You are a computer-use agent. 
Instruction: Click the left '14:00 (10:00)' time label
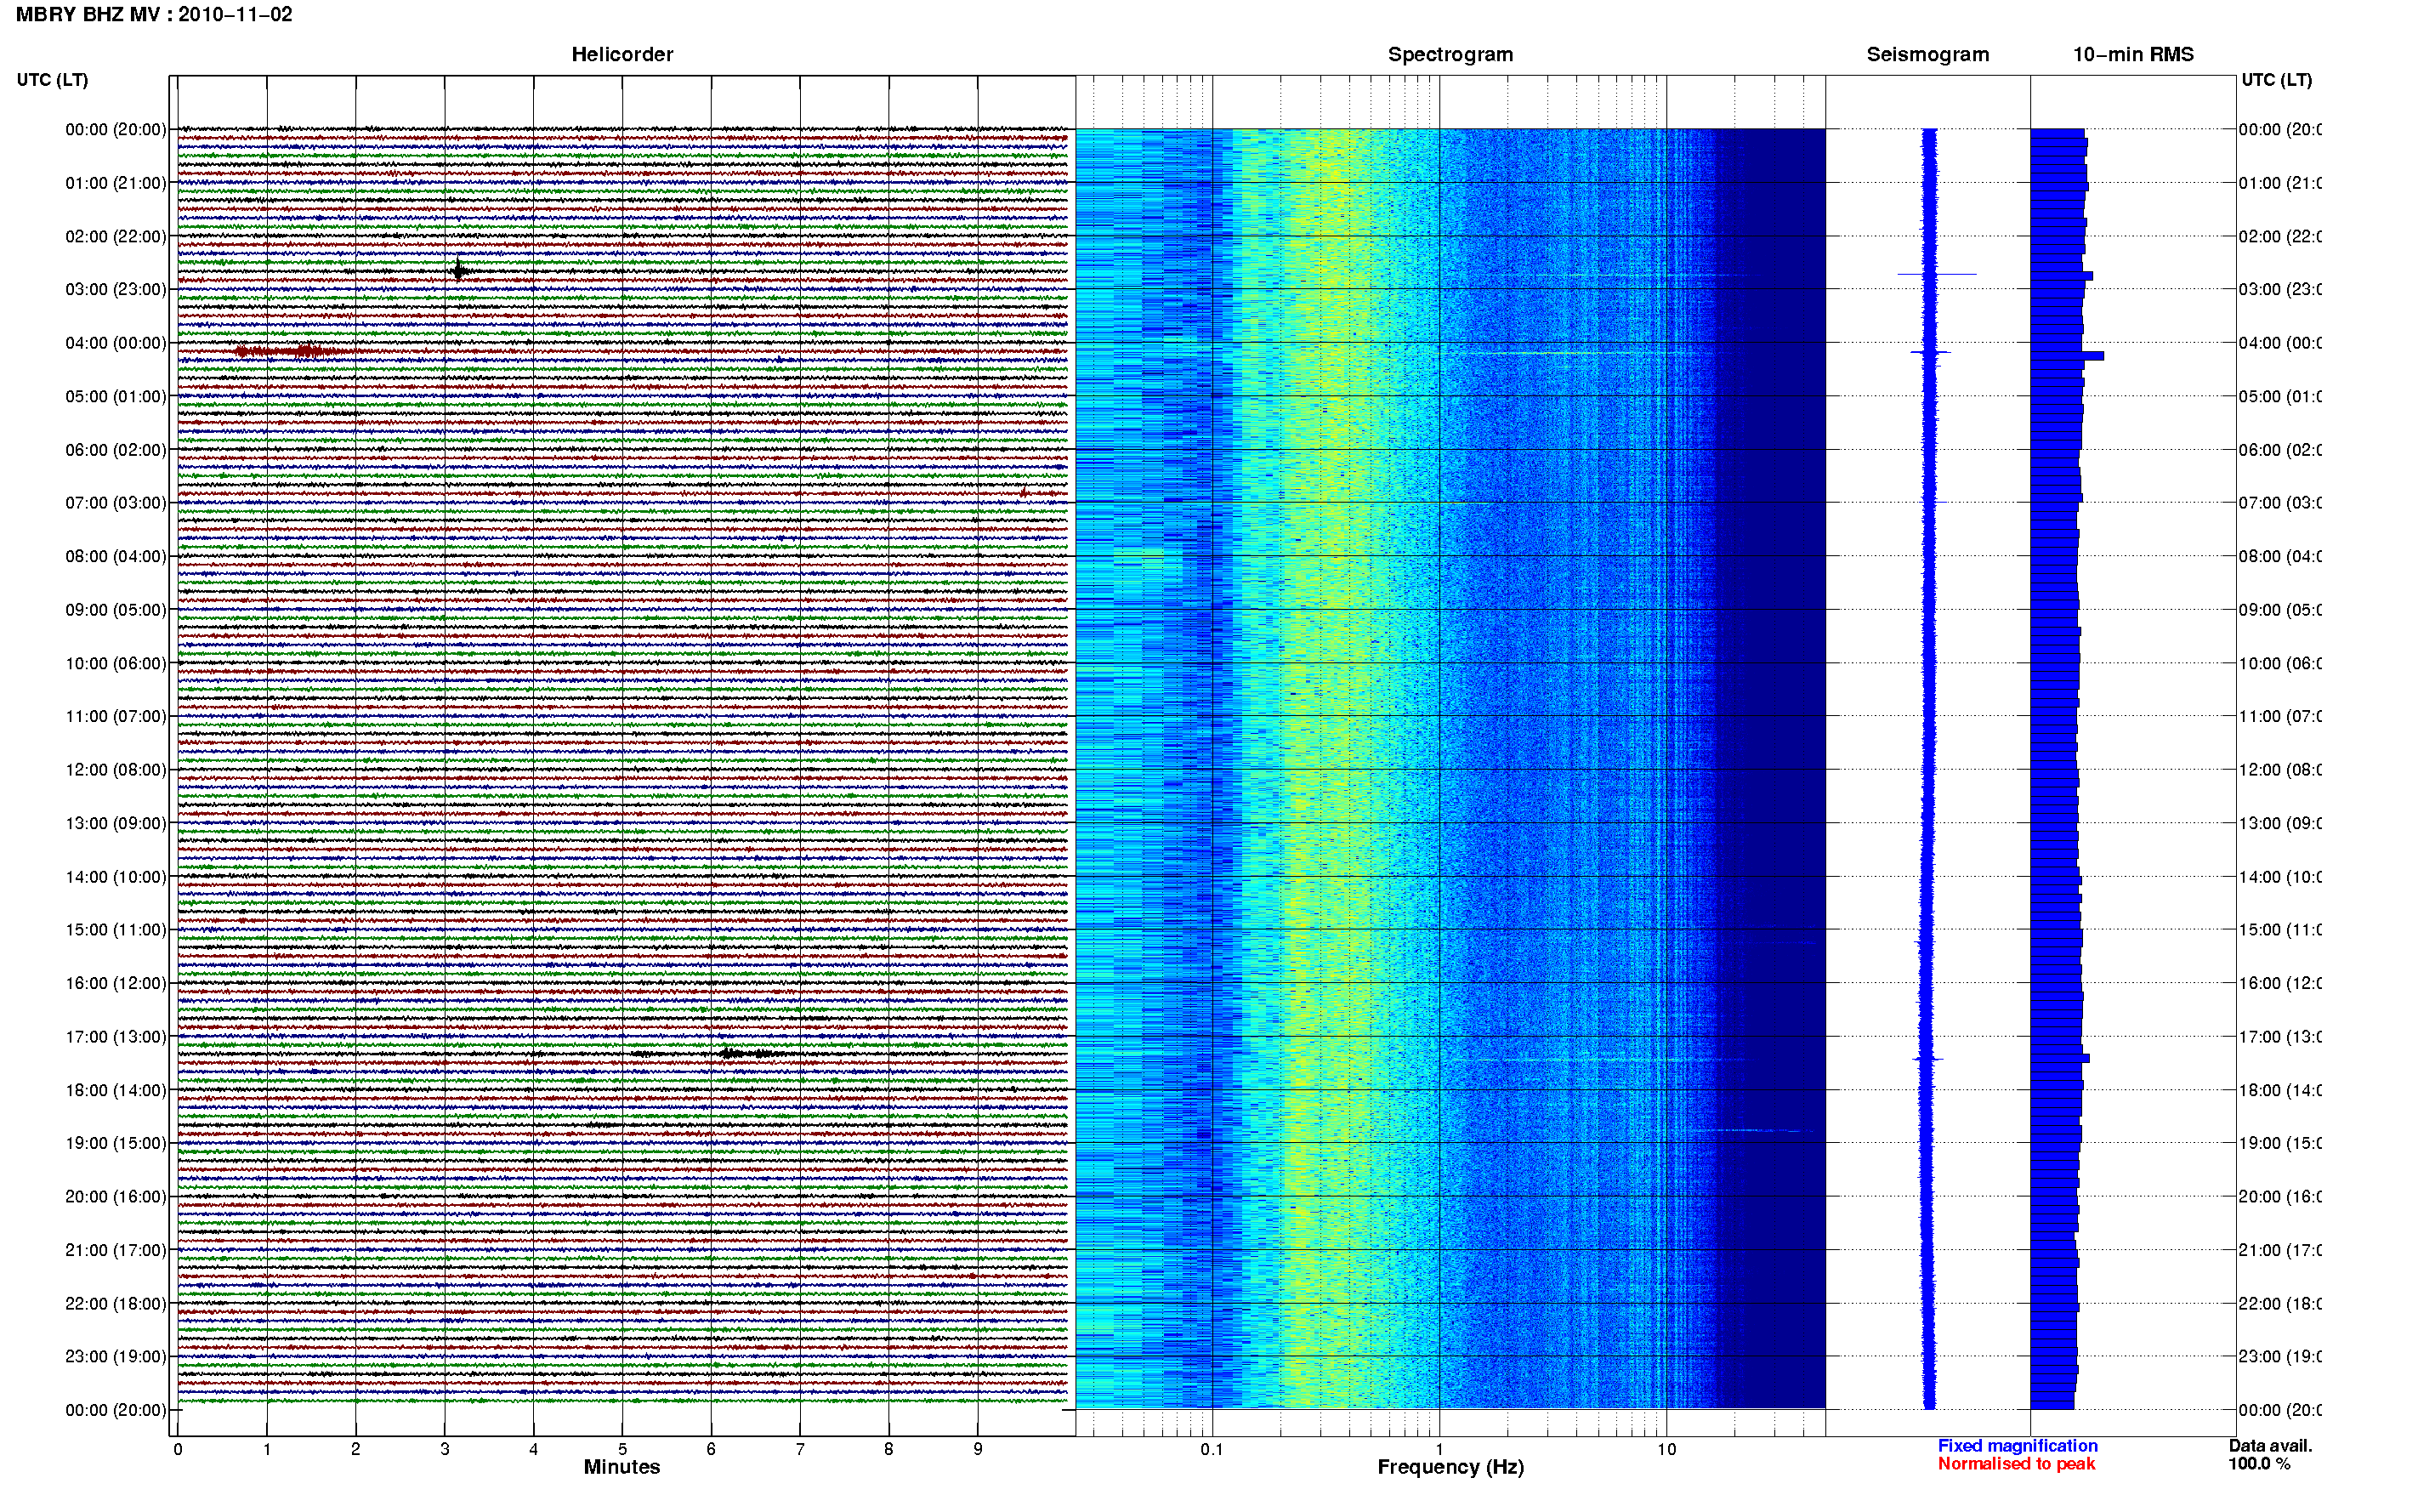[116, 877]
